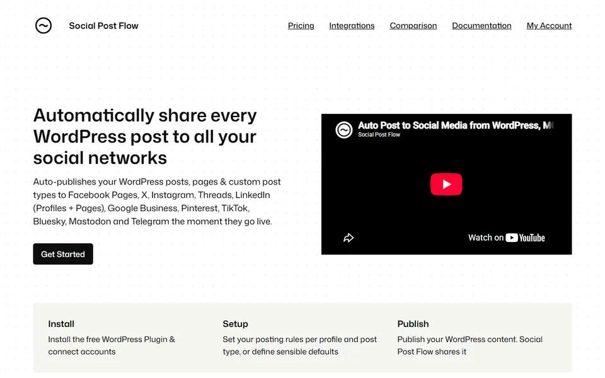Open the video title 'Auto Post to Social Media'
This screenshot has width=605, height=378.
tap(456, 125)
